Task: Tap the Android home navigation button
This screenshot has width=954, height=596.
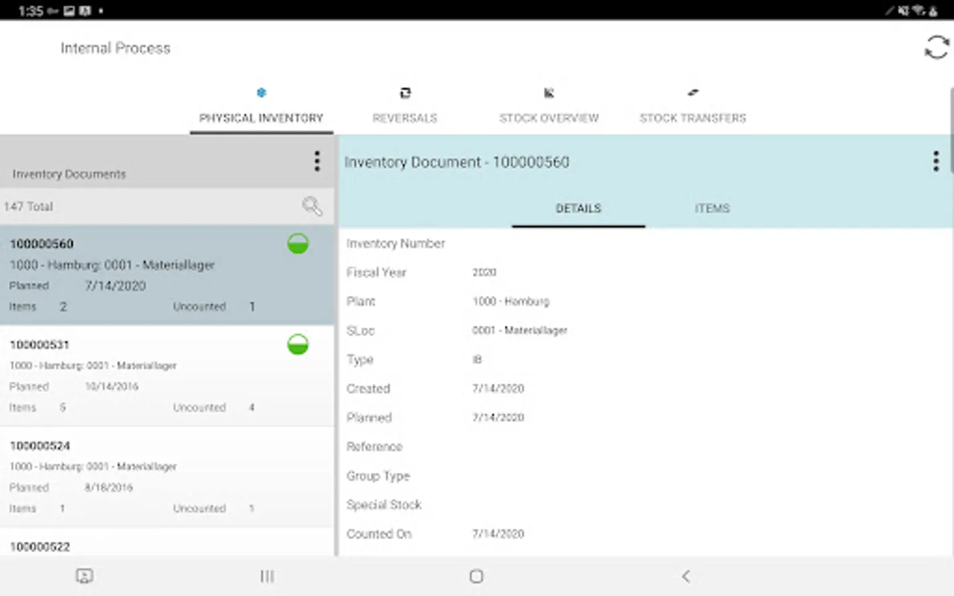Action: tap(476, 576)
